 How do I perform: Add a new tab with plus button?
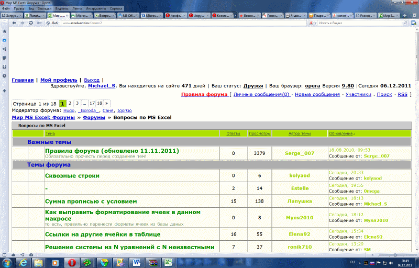(405, 16)
